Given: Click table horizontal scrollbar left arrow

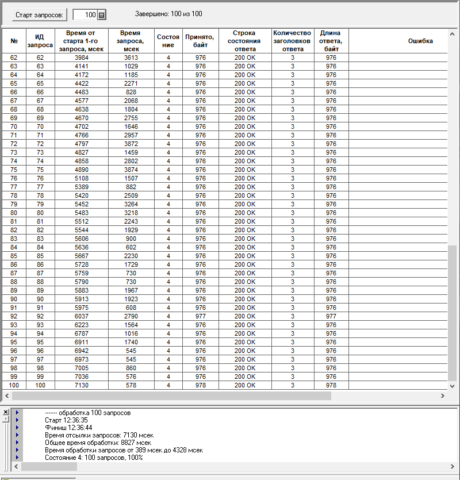Looking at the screenshot, I should tap(7, 396).
